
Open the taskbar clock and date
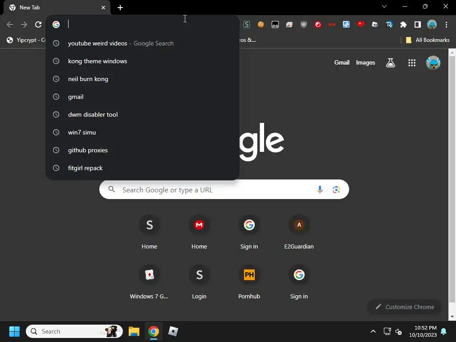coord(423,331)
